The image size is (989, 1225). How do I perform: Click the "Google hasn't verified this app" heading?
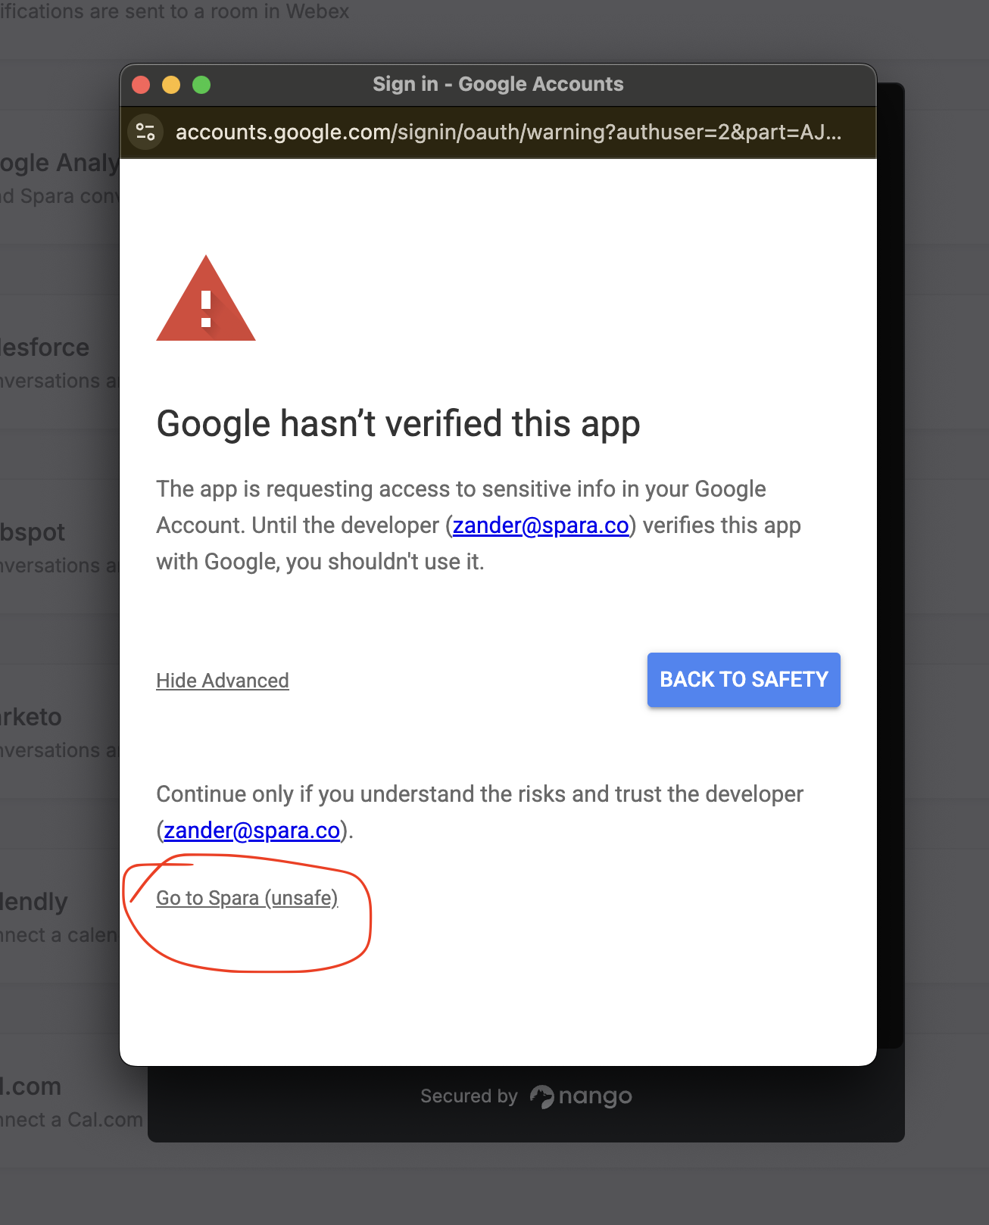point(398,424)
